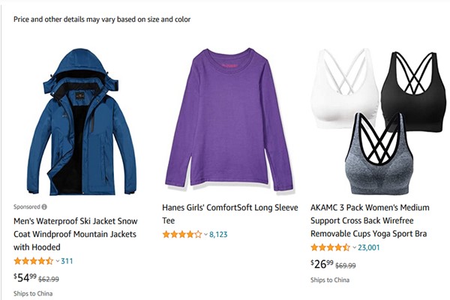Expand the AKAMC bra rating breakdown chevron
Screen dimensions: 450x300
pyautogui.click(x=354, y=247)
